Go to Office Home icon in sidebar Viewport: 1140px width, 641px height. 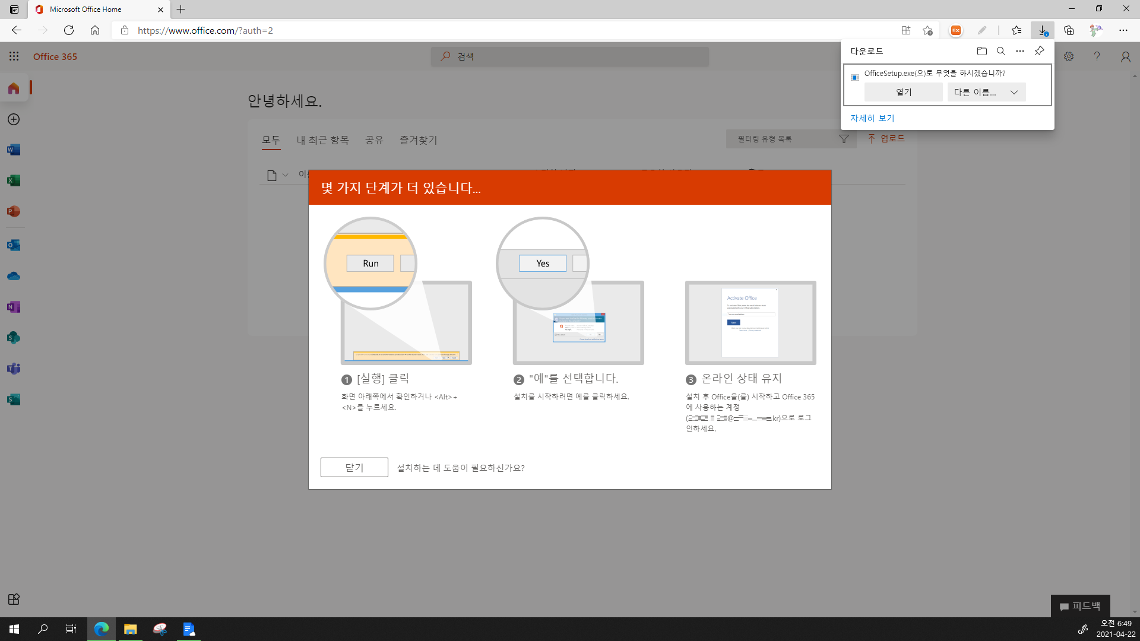point(14,88)
